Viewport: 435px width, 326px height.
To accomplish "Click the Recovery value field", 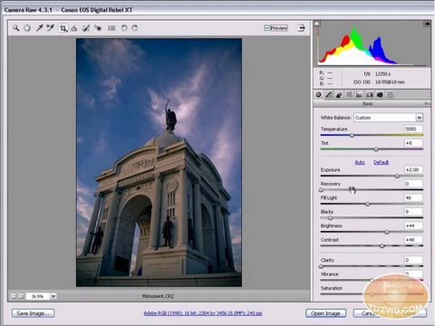I will [x=413, y=184].
